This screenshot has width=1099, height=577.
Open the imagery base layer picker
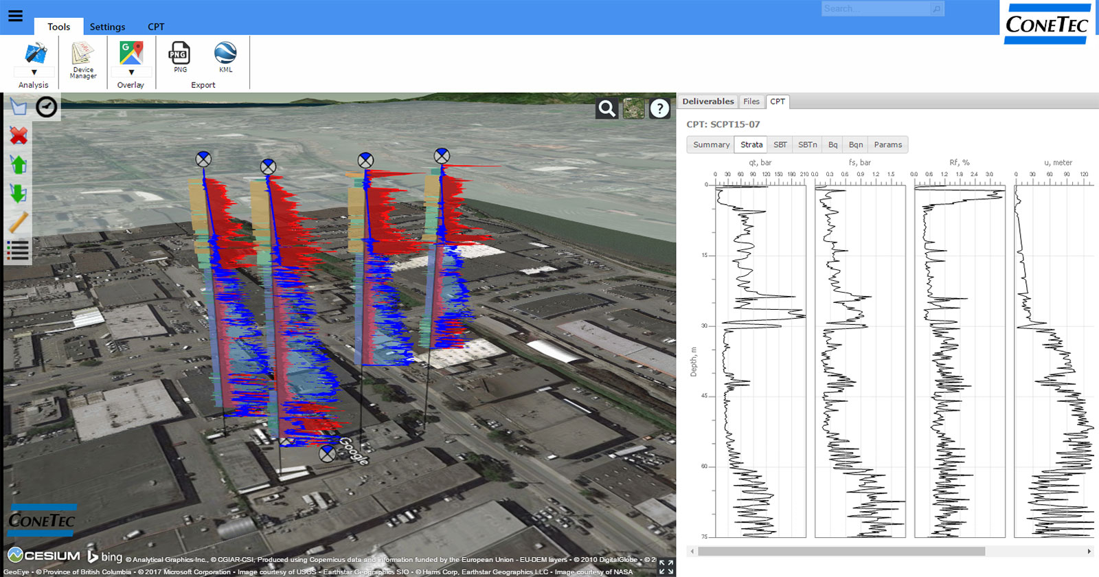(633, 109)
